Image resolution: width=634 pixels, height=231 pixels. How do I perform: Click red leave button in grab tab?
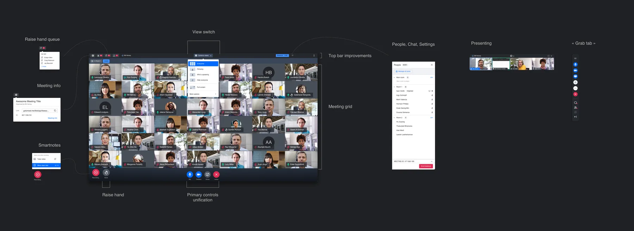(x=576, y=94)
